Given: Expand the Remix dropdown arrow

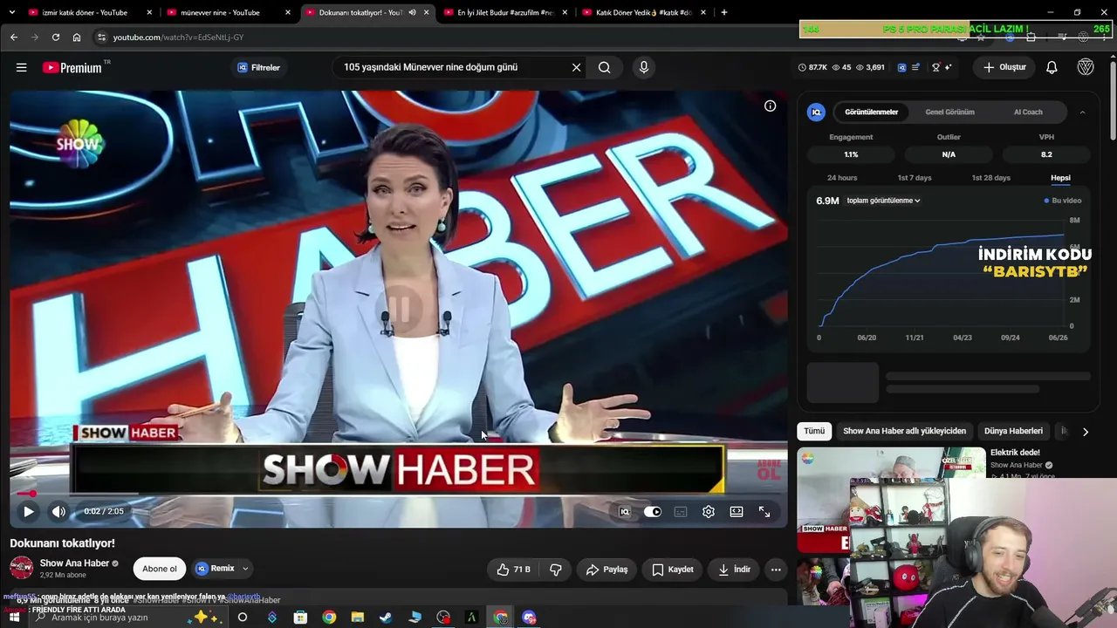Looking at the screenshot, I should (245, 569).
